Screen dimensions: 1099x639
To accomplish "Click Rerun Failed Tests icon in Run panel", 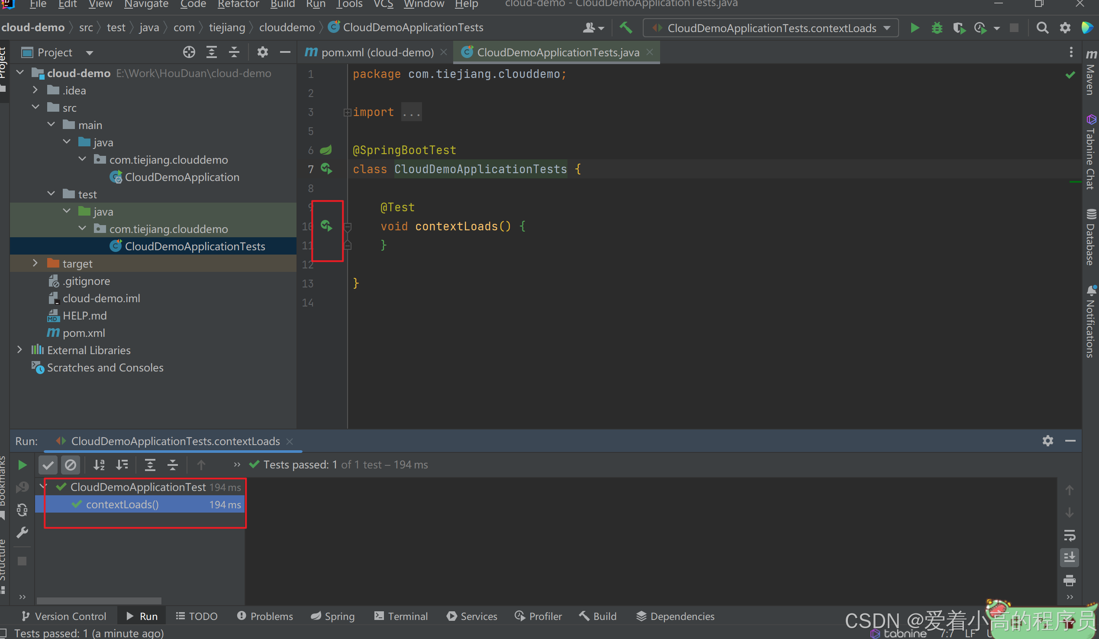I will pyautogui.click(x=22, y=487).
